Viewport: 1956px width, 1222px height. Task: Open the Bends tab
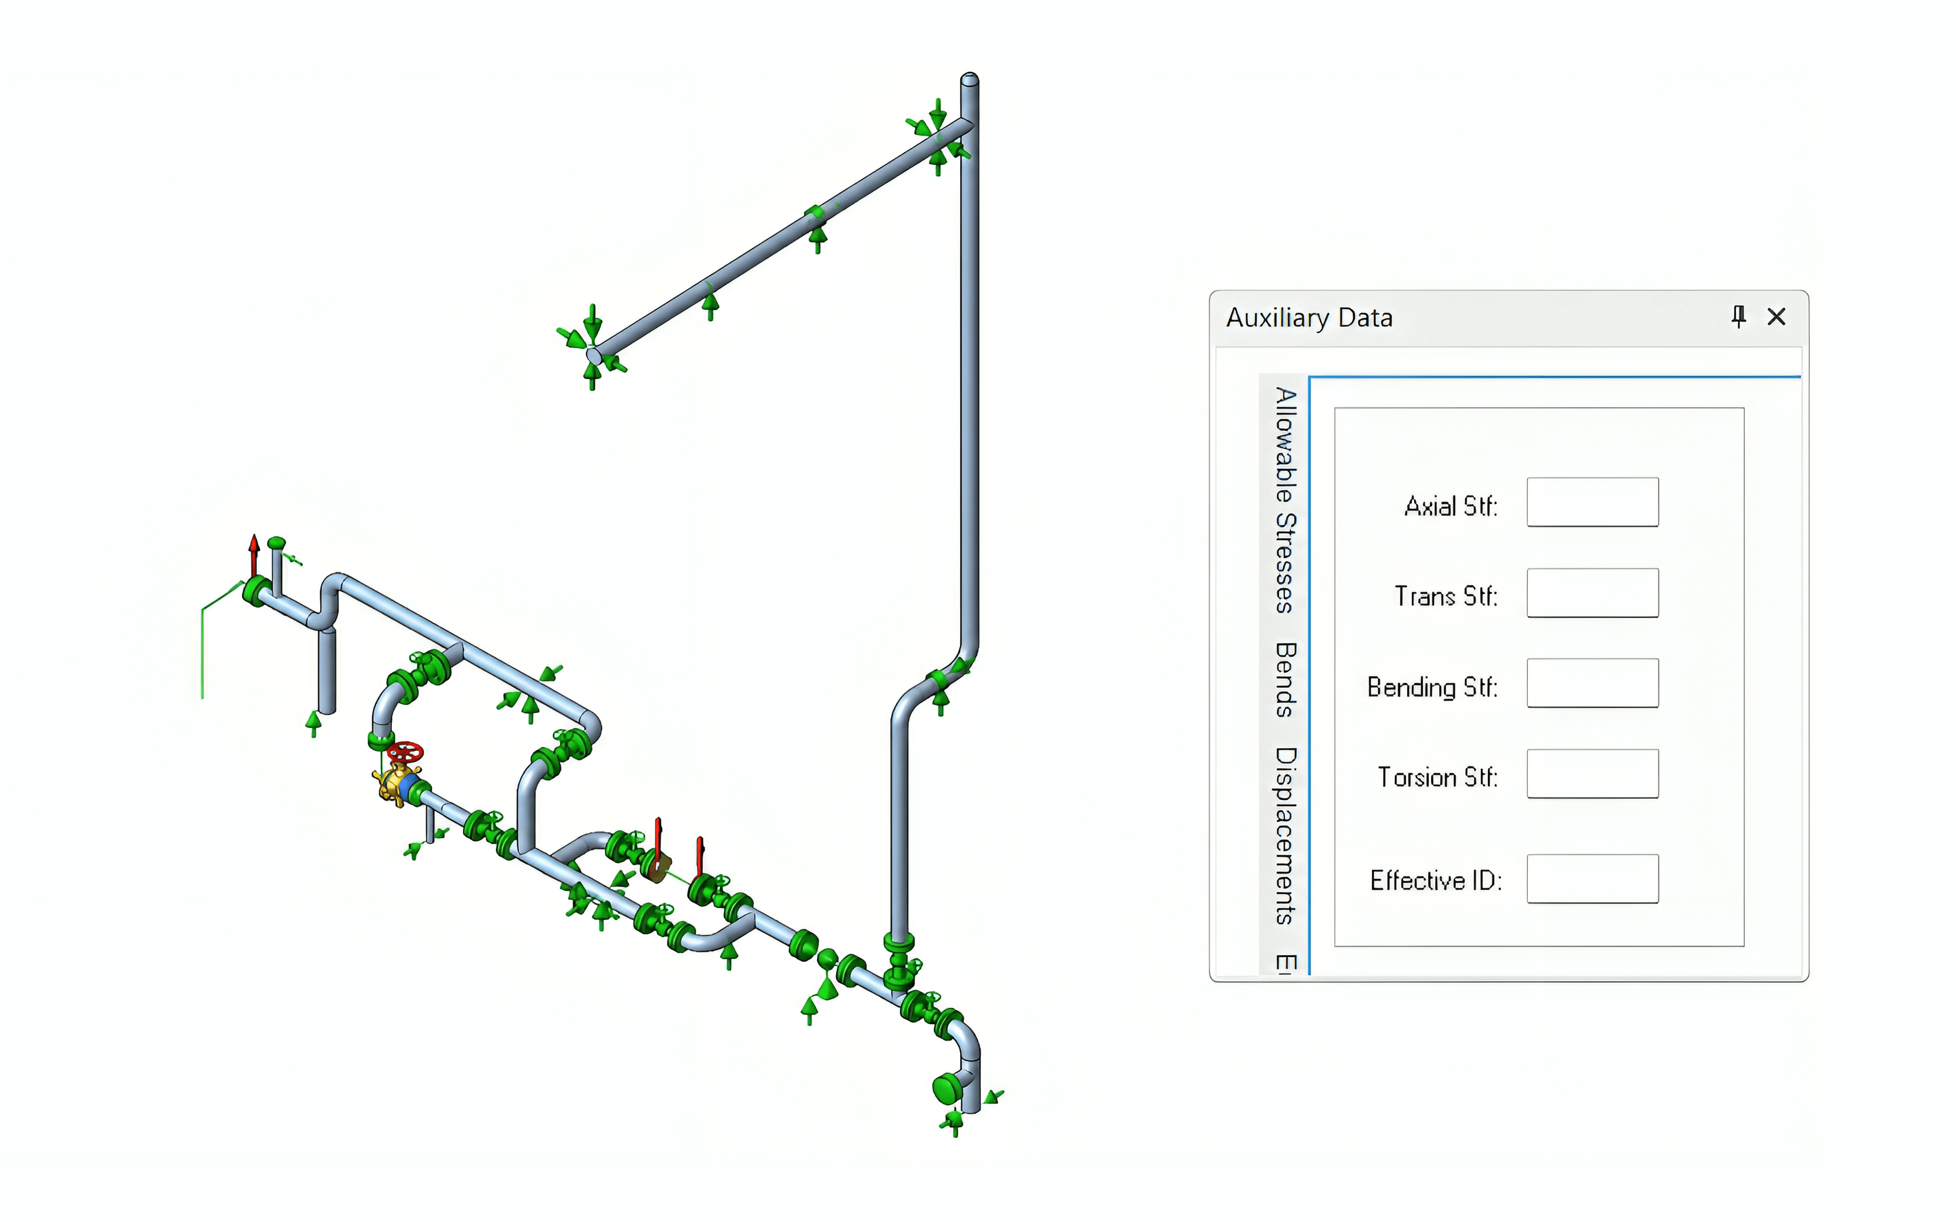(1284, 680)
